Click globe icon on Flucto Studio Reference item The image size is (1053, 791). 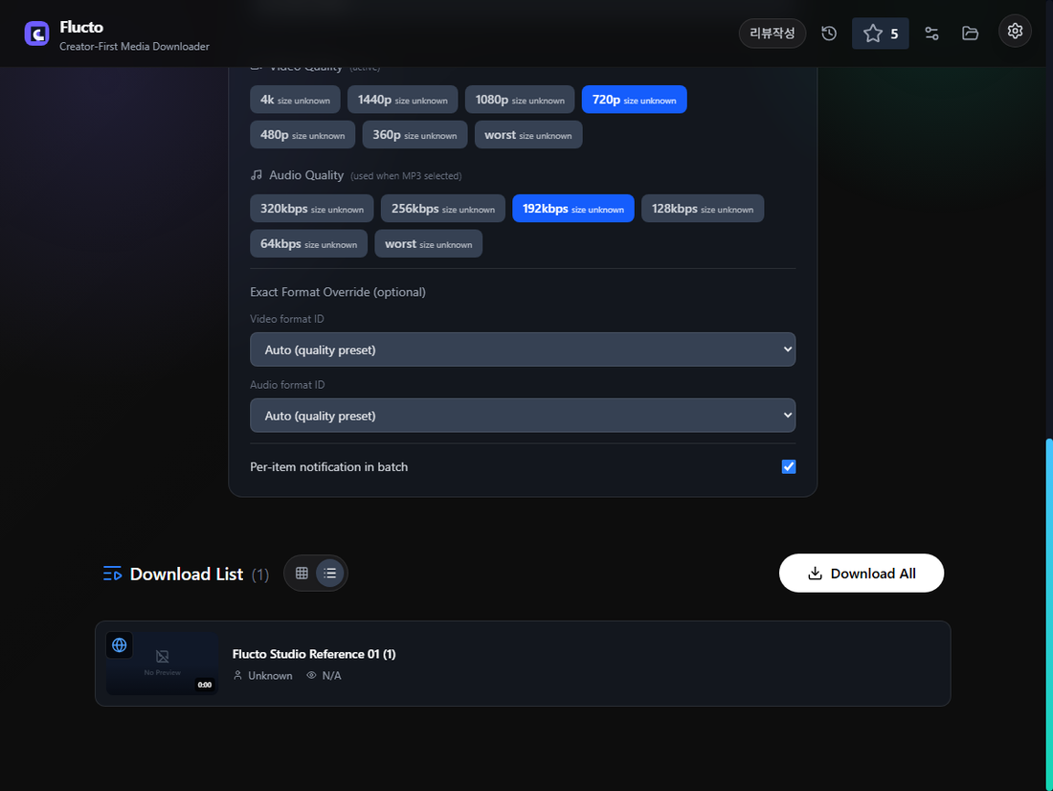(120, 645)
